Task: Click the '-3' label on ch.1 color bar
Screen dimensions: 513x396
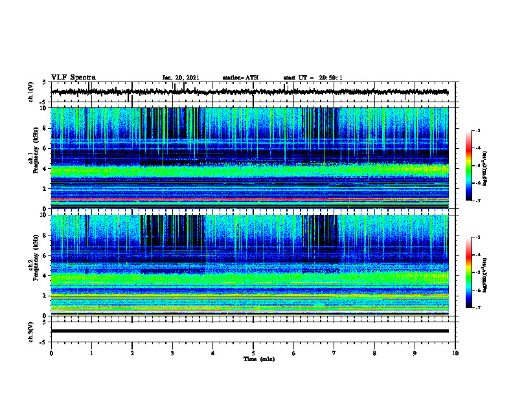Action: [477, 130]
